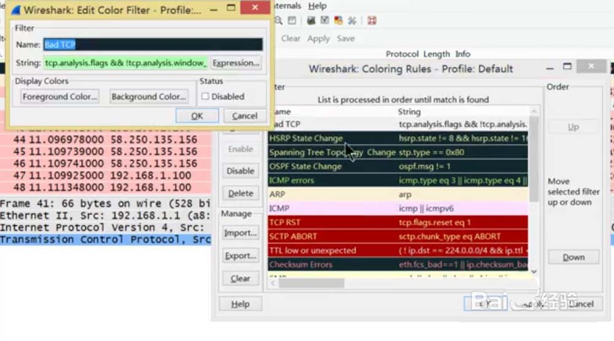614x341 pixels.
Task: Click the Export button under Manage
Action: click(240, 256)
